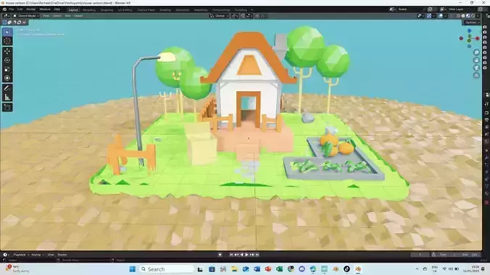
Task: Click the current frame number field
Action: coord(420,255)
